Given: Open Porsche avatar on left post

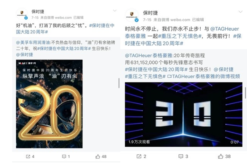Looking at the screenshot, I should click(x=22, y=14).
